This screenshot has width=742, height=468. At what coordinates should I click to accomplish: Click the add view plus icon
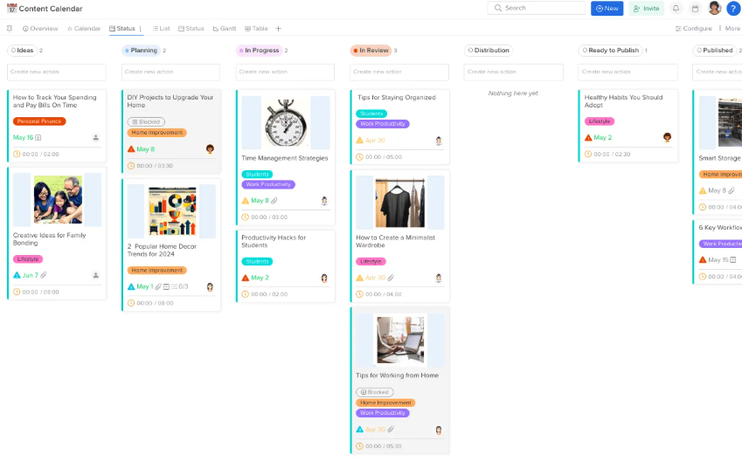(x=278, y=29)
